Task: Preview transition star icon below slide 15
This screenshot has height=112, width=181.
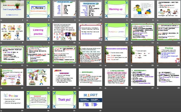Action: [x=1, y=65]
